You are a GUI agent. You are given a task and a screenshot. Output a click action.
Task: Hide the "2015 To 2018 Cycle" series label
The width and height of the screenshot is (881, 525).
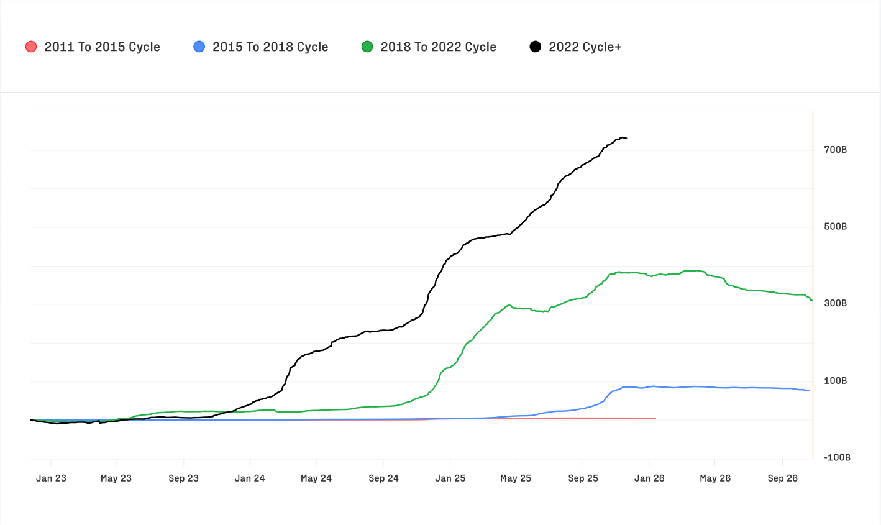click(x=270, y=47)
